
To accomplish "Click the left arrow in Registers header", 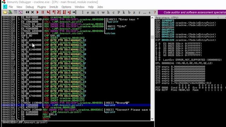I will tap(218, 17).
